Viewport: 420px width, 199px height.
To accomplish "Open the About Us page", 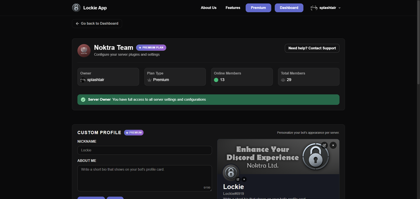I will (209, 7).
